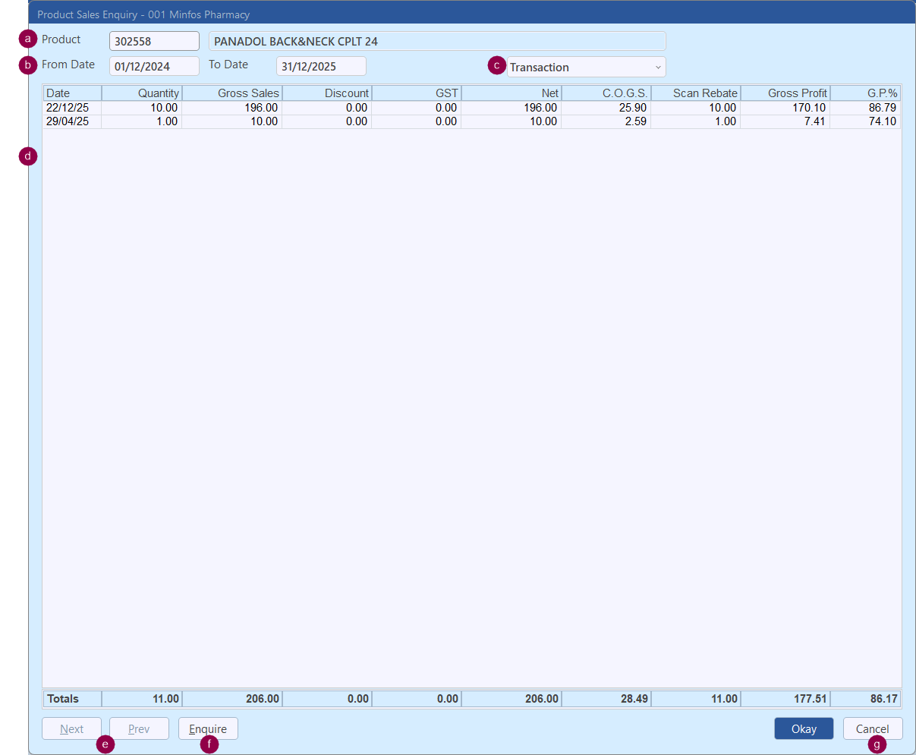The height and width of the screenshot is (755, 916).
Task: Focus the From Date field
Action: click(154, 66)
